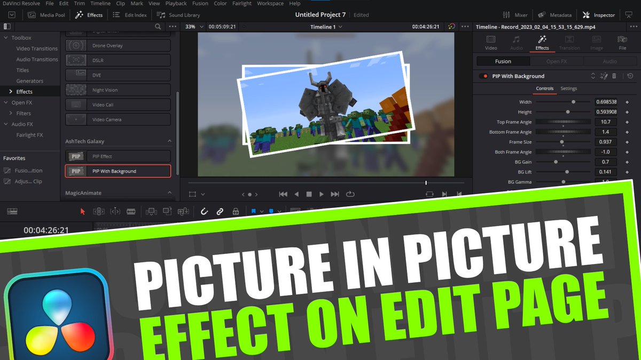641x360 pixels.
Task: Expand the Open FX tree section
Action: pyautogui.click(x=6, y=102)
